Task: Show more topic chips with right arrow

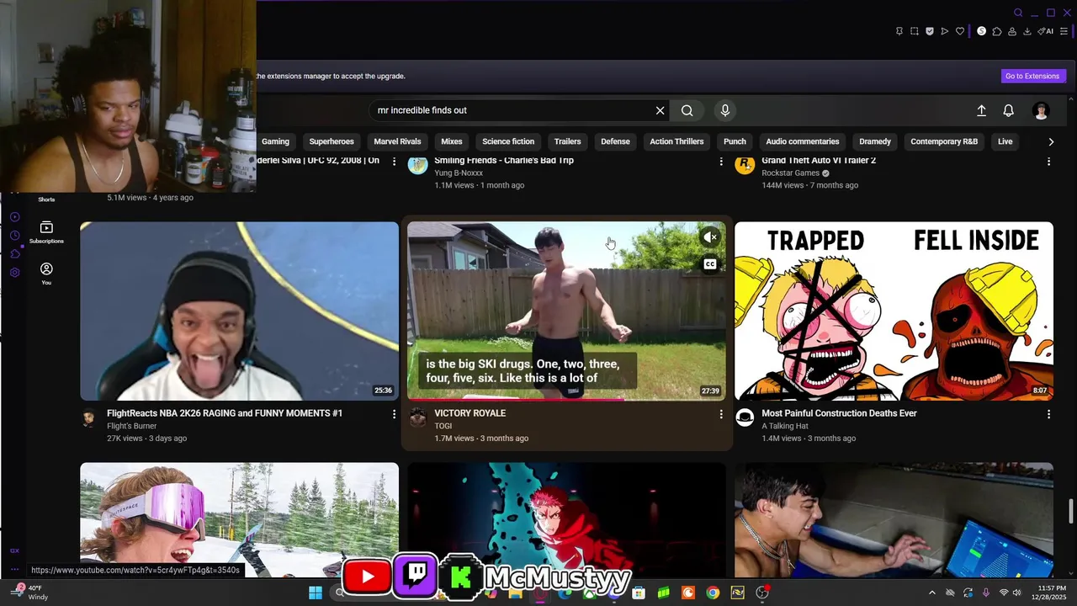Action: 1051,141
